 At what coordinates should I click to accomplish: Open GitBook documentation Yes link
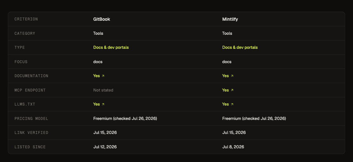point(99,76)
